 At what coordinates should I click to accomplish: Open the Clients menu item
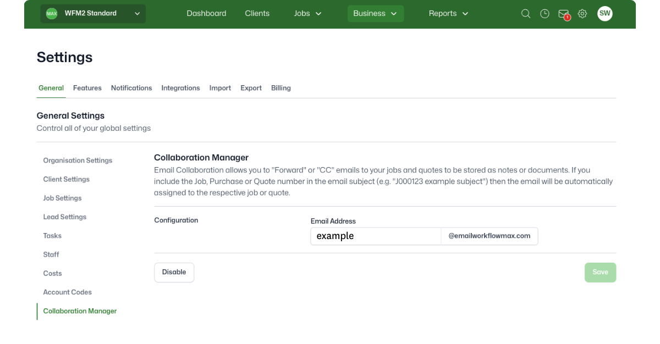tap(257, 14)
